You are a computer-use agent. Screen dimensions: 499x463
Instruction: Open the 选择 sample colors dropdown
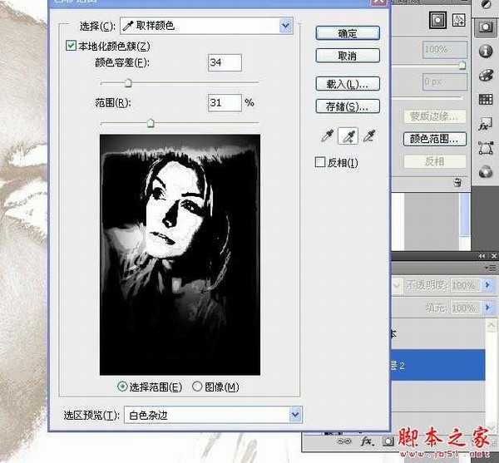[206, 26]
